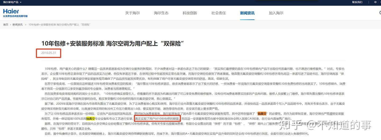Click the paragraph starting 据了解，2009年底
This screenshot has width=381, height=140.
[193, 106]
